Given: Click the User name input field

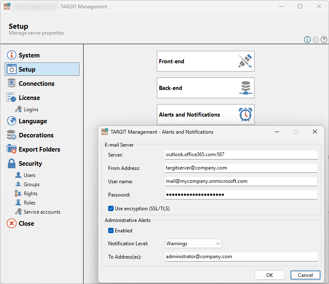Looking at the screenshot, I should pyautogui.click(x=241, y=181).
